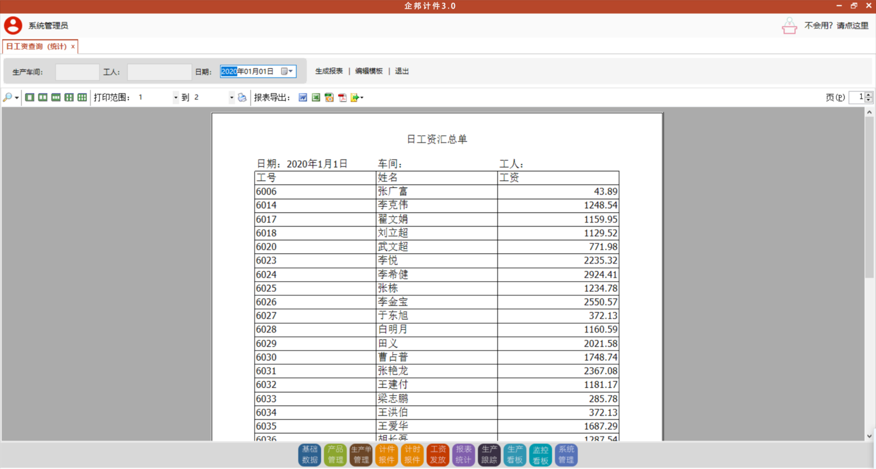Image resolution: width=876 pixels, height=469 pixels.
Task: Select the two-page view layout icon
Action: point(43,97)
